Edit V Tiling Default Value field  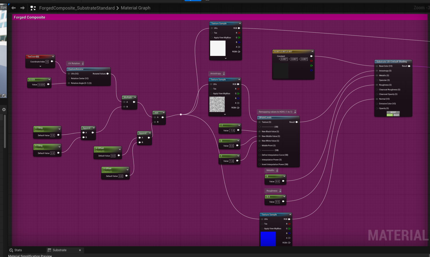tap(53, 153)
